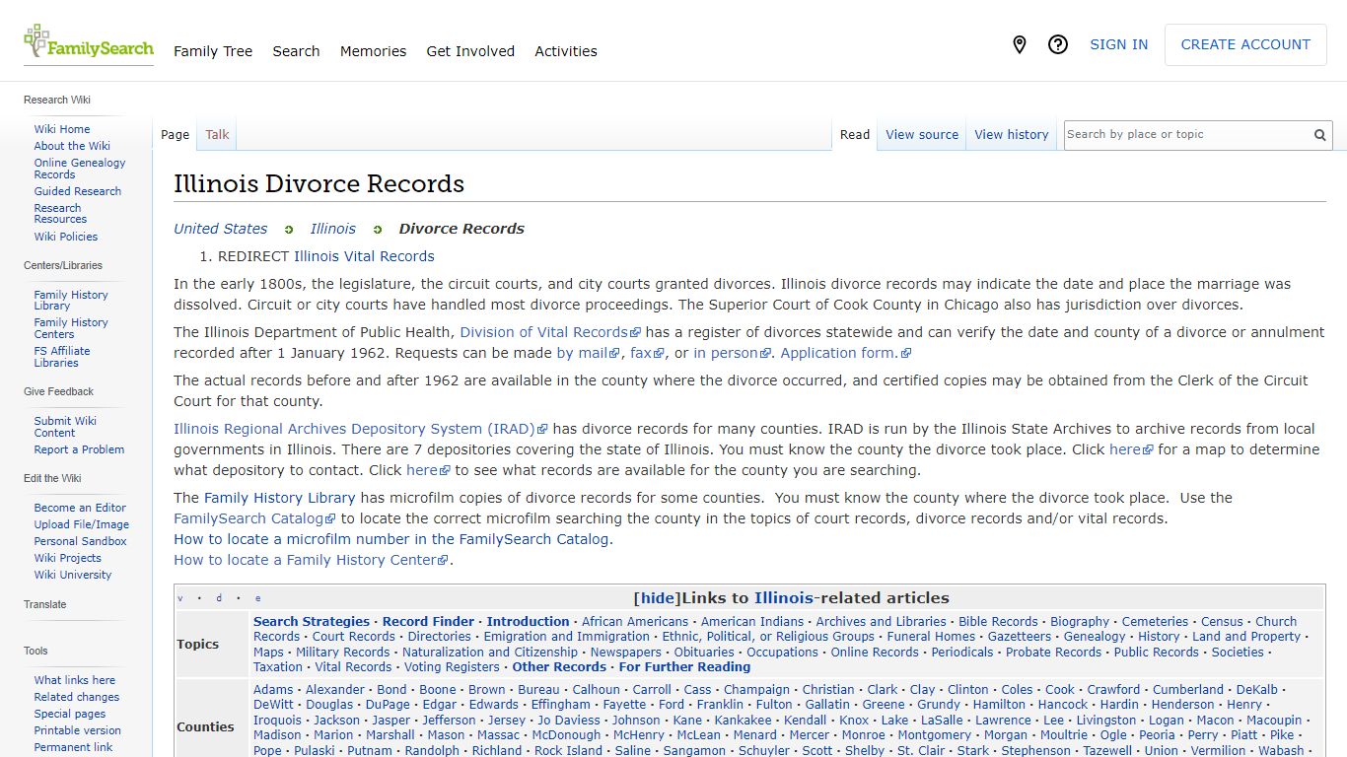
Task: Click the FamilySearch logo
Action: point(89,42)
